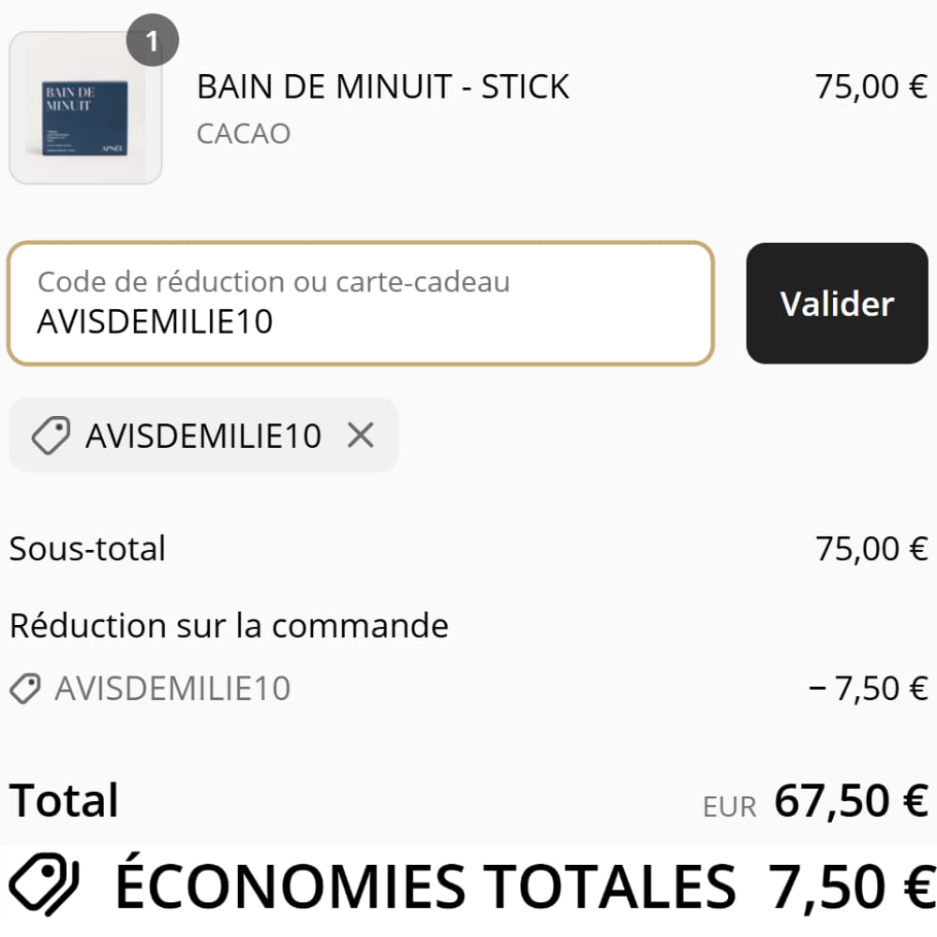Open the product page via BAIN DE MINUIT - STICK
The width and height of the screenshot is (937, 937).
coord(381,86)
